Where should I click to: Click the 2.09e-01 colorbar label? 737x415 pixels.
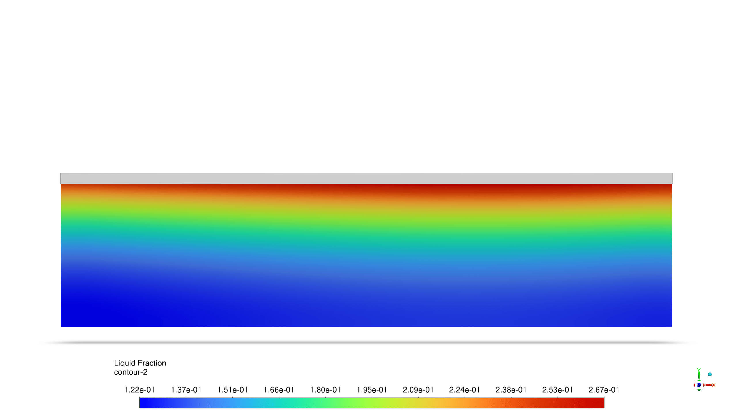418,390
